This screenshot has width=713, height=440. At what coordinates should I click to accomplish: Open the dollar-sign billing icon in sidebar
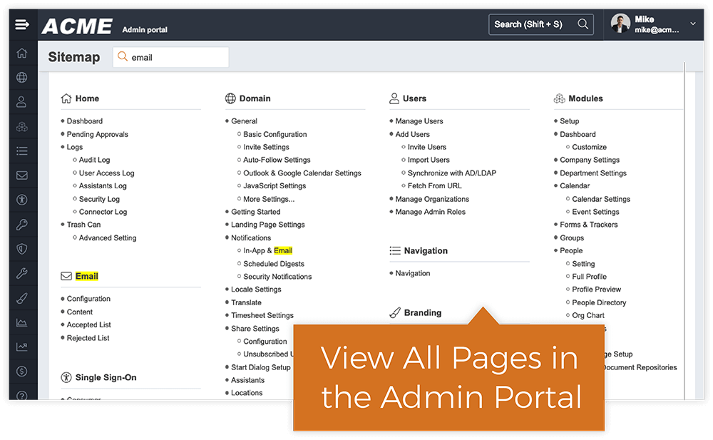point(21,372)
